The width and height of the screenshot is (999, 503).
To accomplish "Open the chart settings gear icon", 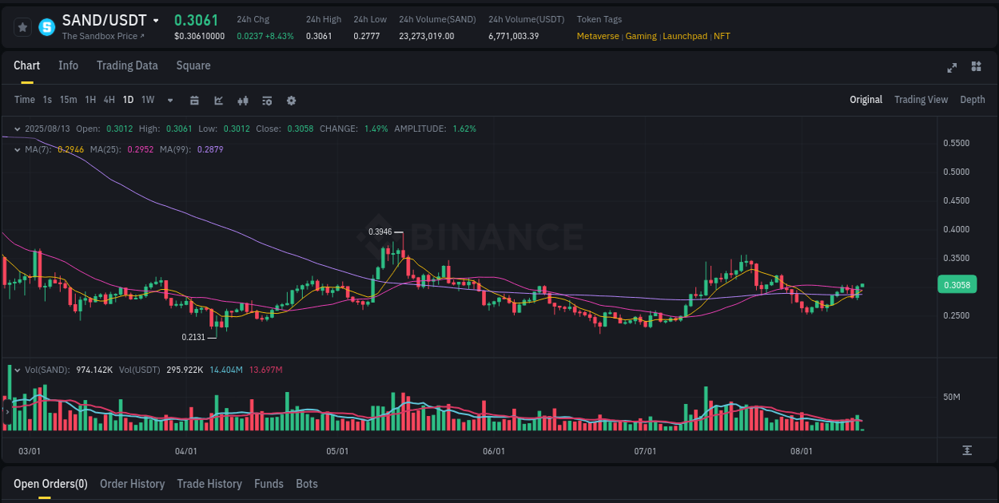I will coord(291,100).
